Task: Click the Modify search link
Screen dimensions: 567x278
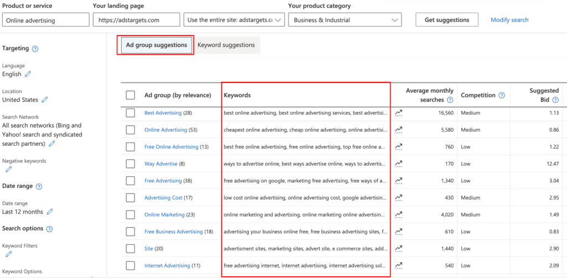Action: 509,20
